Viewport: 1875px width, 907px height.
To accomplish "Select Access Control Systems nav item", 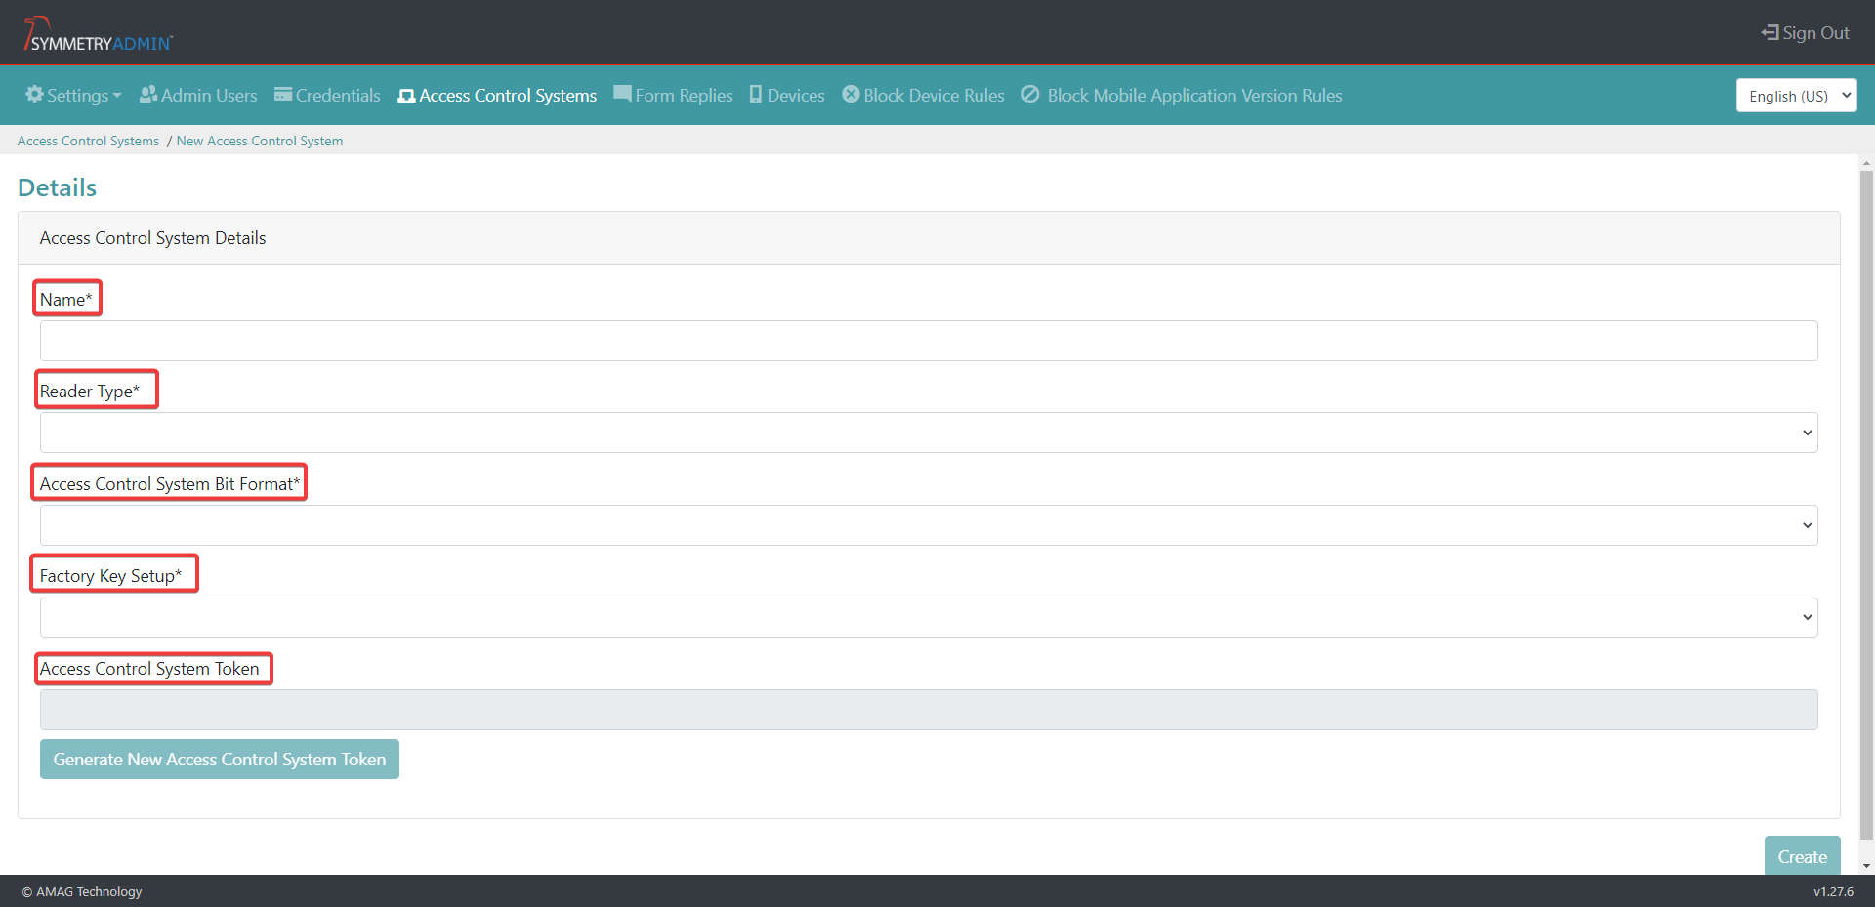I will point(497,95).
